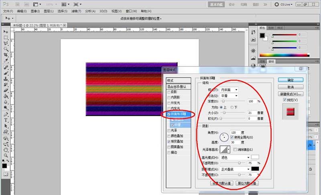Toggle 使用全局光 global light checkbox
The image size is (321, 195).
pyautogui.click(x=232, y=137)
